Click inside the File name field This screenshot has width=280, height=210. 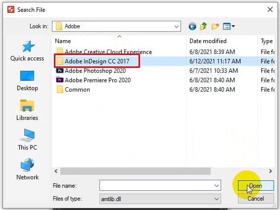156,185
